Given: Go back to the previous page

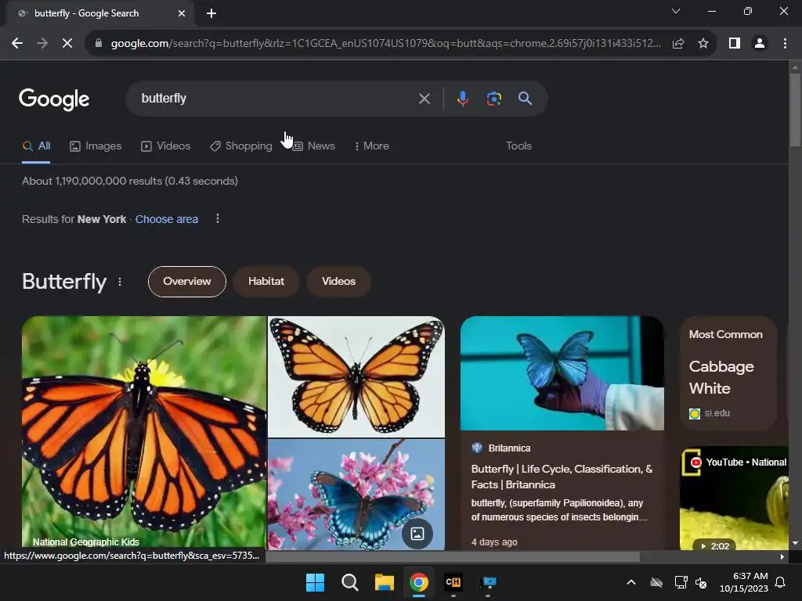Looking at the screenshot, I should [x=17, y=44].
